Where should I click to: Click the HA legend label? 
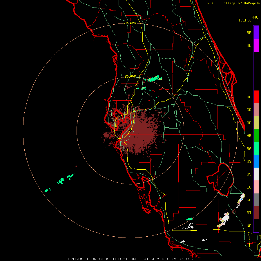pyautogui.click(x=249, y=97)
